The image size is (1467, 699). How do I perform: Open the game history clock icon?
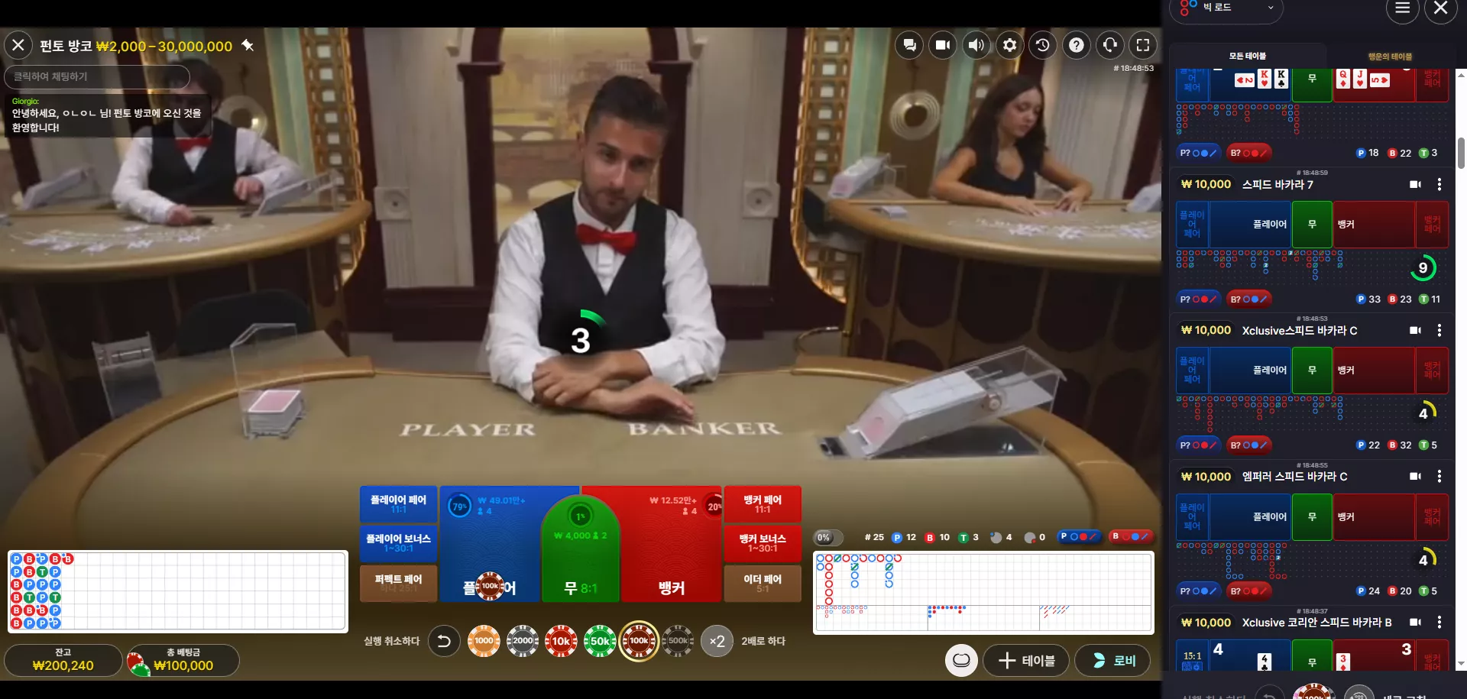1042,45
